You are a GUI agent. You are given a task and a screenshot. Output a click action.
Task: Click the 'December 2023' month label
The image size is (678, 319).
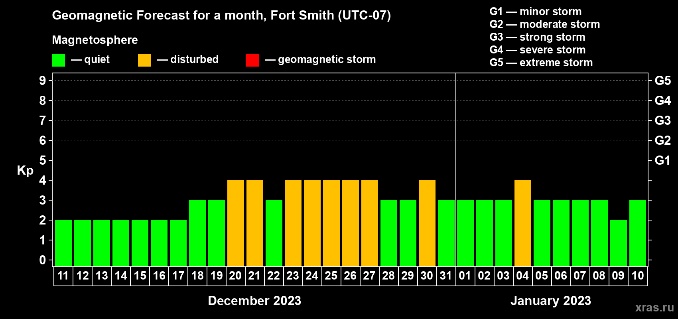(x=254, y=301)
